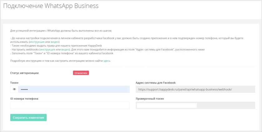Click the Проверочный токен field
The width and height of the screenshot is (262, 132).
click(195, 105)
